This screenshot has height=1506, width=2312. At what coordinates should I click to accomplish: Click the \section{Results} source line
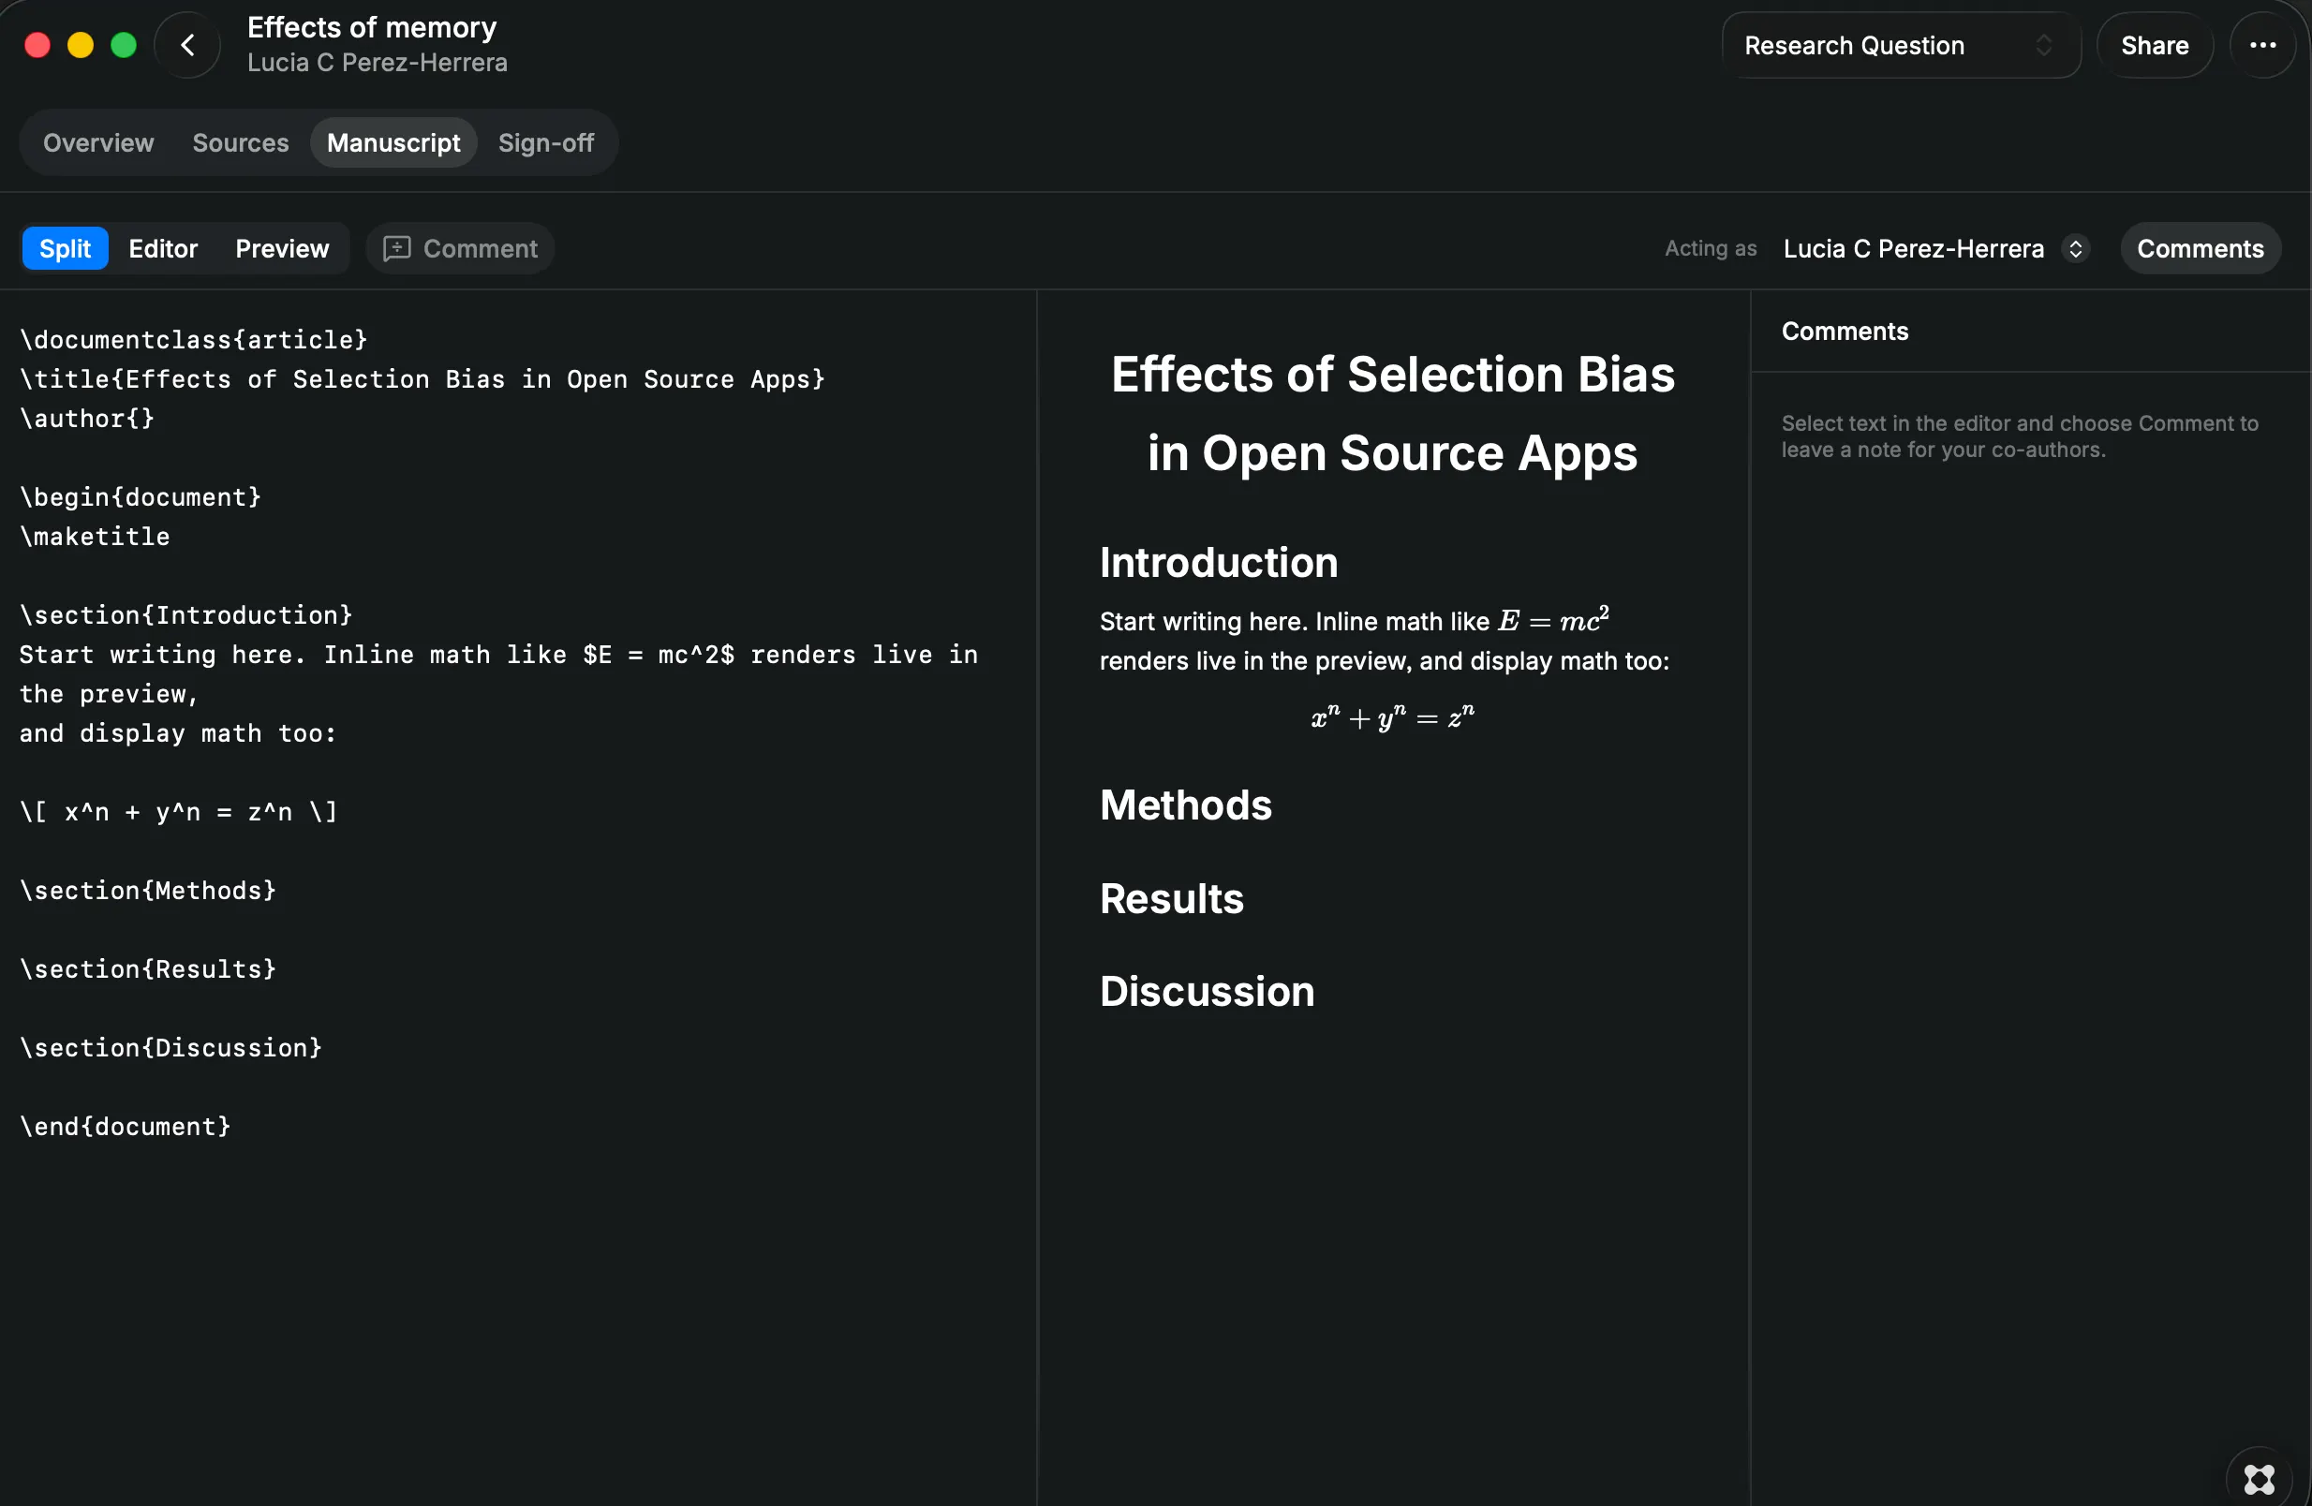(149, 969)
